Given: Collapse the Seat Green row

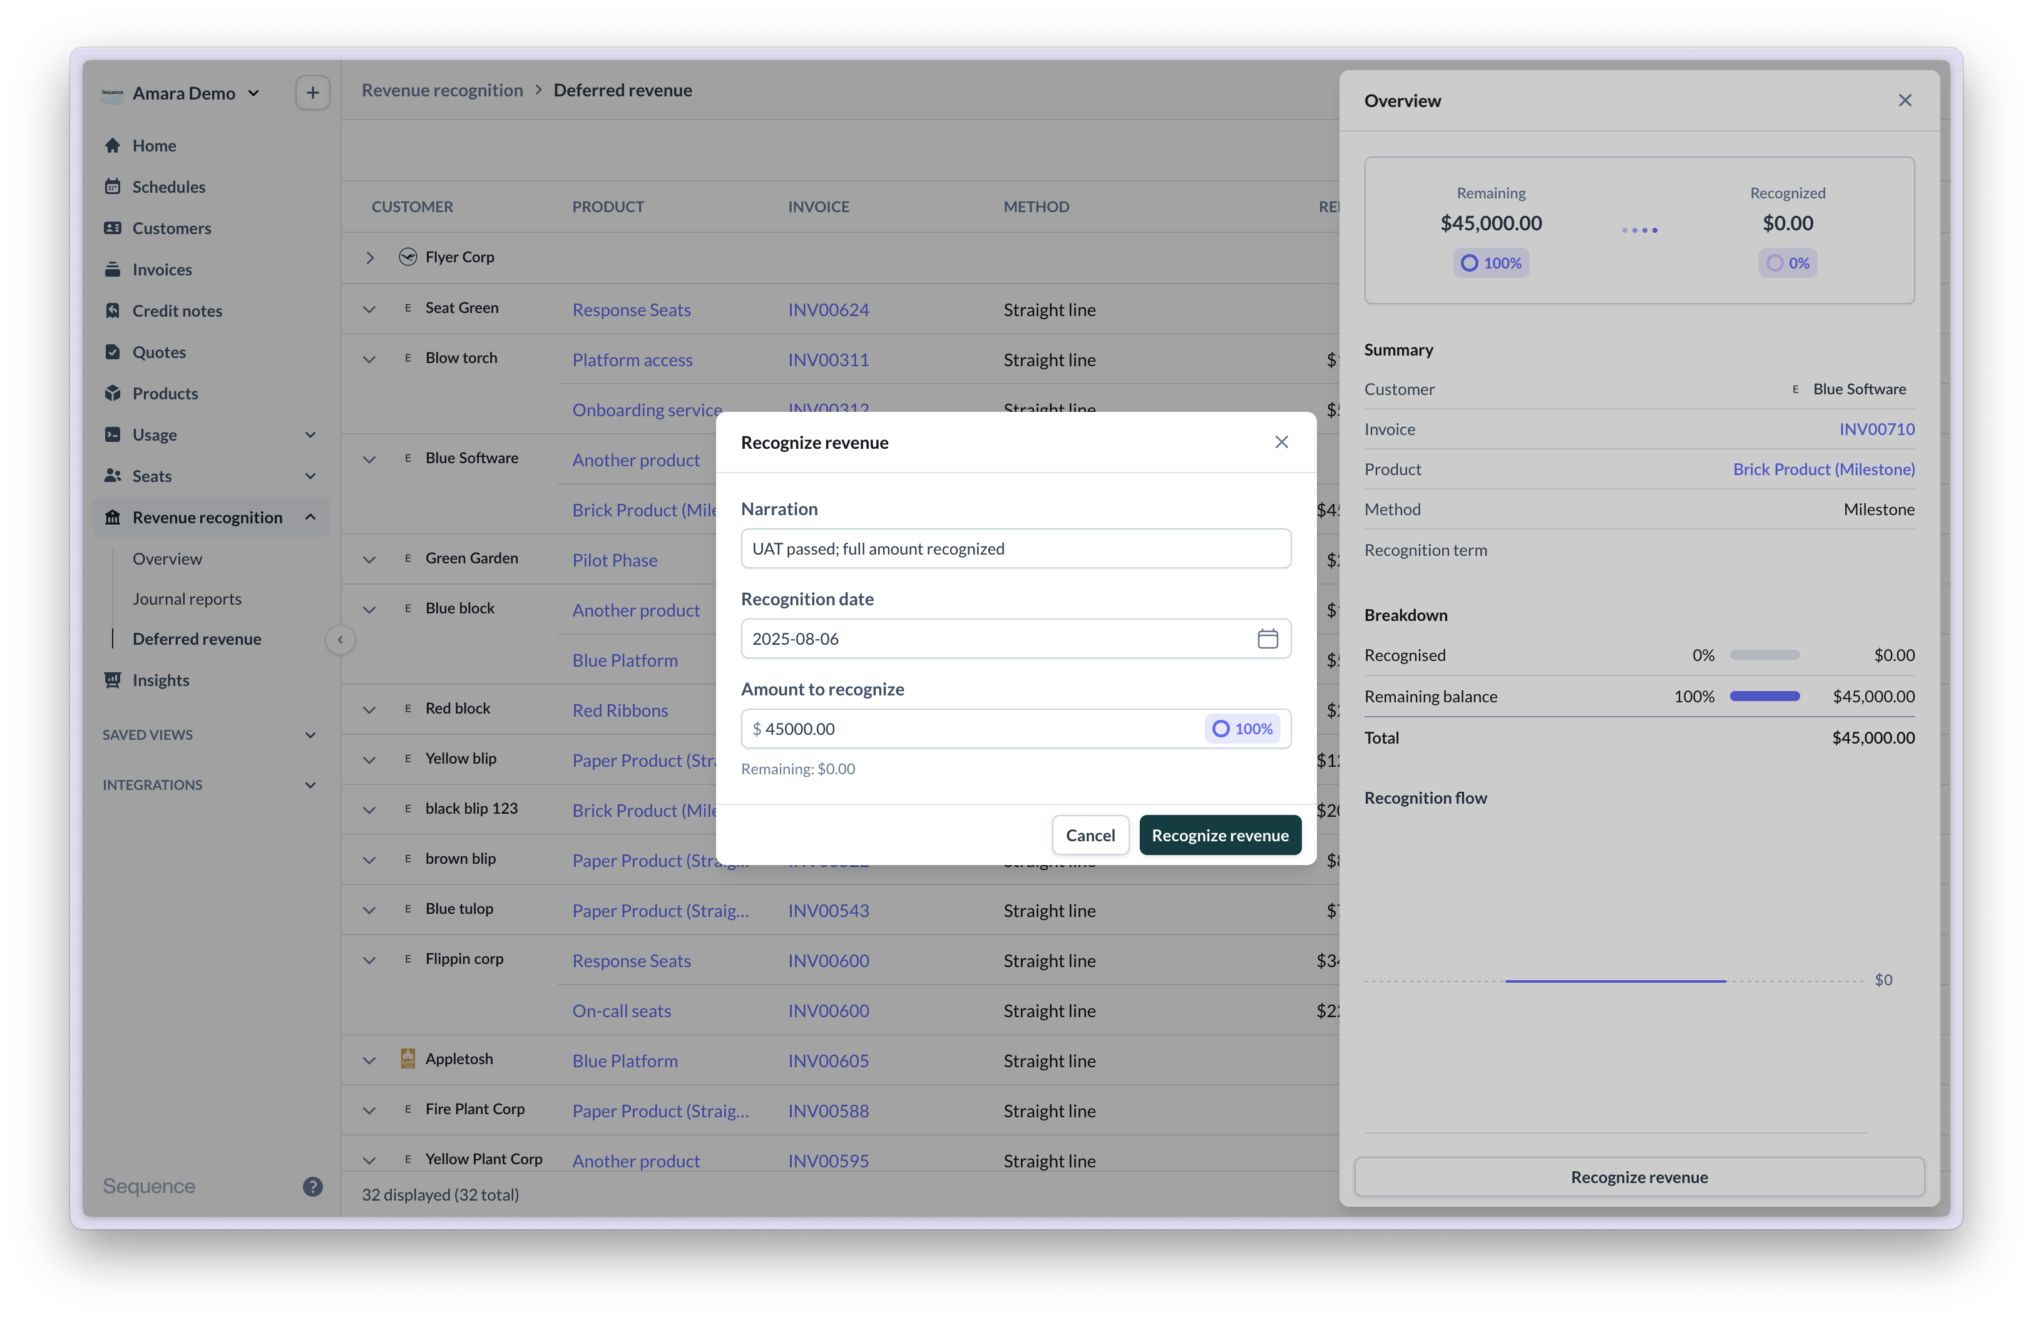Looking at the screenshot, I should (x=369, y=310).
